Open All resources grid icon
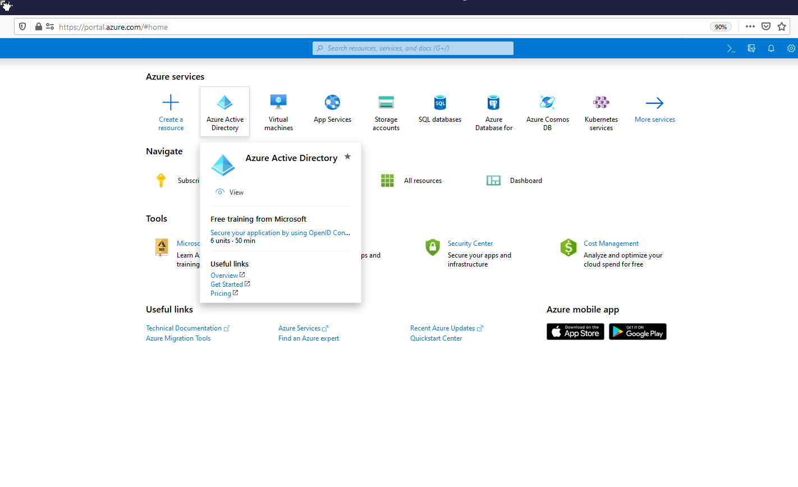Screen dimensions: 798x487 tap(387, 180)
